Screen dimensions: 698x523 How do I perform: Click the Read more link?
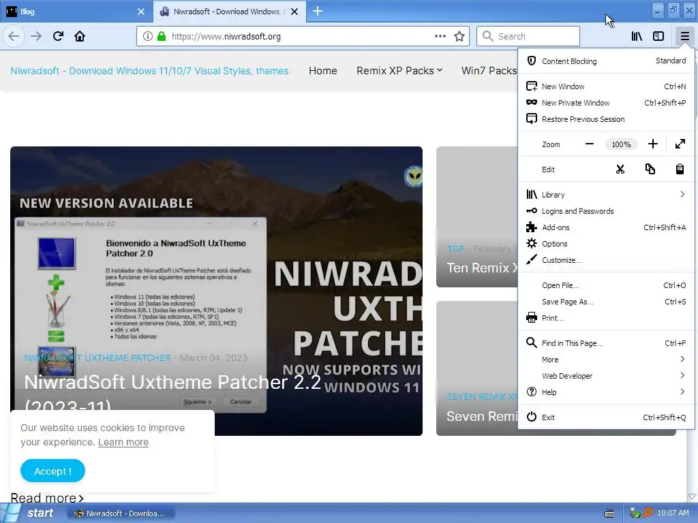(x=47, y=498)
